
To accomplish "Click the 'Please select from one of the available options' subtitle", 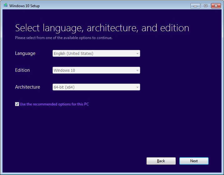I will (64, 38).
